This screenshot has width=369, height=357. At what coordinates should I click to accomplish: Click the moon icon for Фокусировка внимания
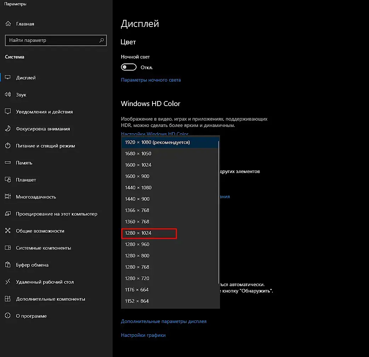[x=8, y=128]
